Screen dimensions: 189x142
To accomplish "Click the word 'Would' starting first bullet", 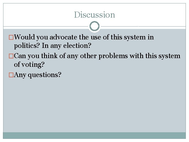I will [x=24, y=37].
